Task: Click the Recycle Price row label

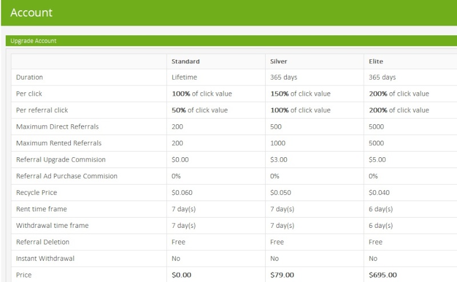Action: (37, 193)
